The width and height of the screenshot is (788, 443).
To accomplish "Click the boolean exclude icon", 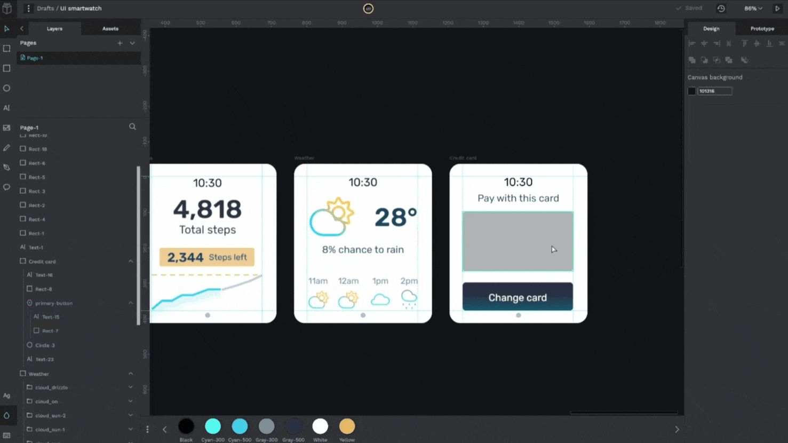I will [729, 60].
